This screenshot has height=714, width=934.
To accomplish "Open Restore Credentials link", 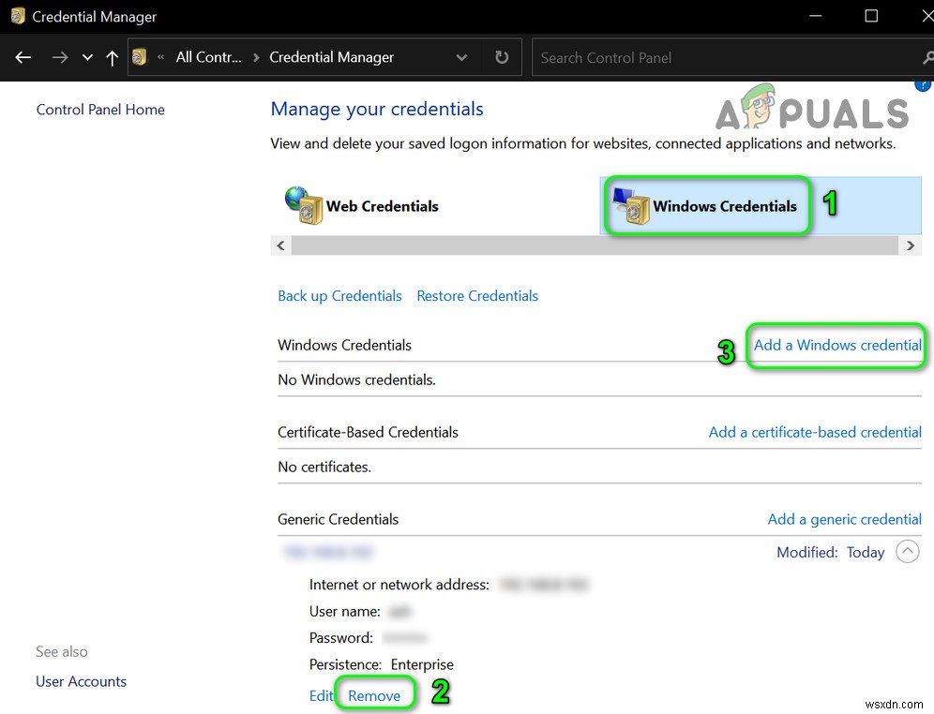I will click(477, 296).
